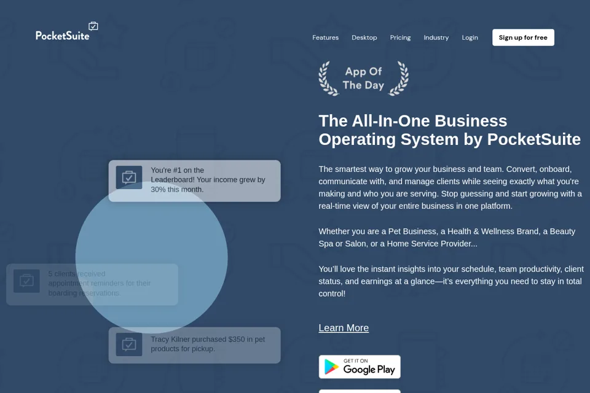This screenshot has height=393, width=590.
Task: Open the Desktop menu item
Action: coord(364,37)
